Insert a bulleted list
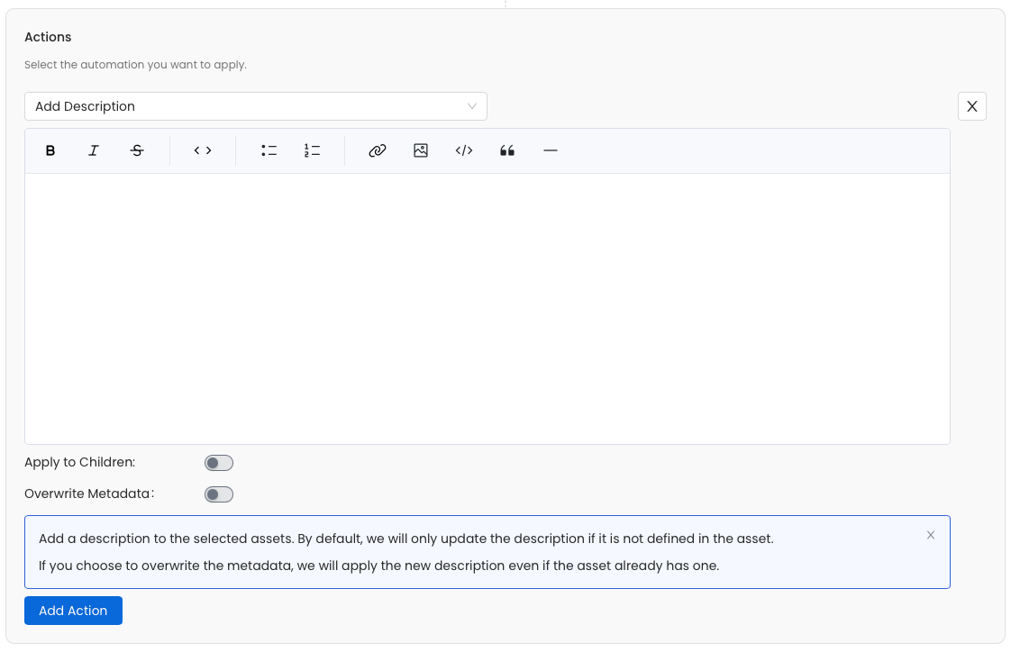1011x652 pixels. click(x=269, y=149)
